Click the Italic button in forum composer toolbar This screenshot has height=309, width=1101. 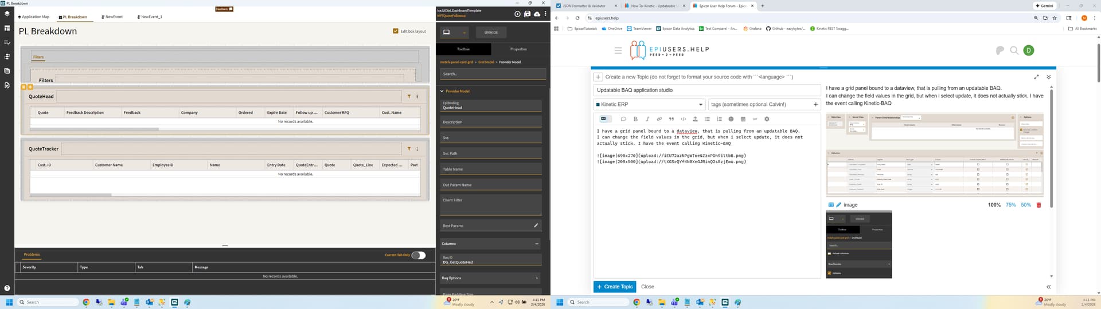point(647,119)
